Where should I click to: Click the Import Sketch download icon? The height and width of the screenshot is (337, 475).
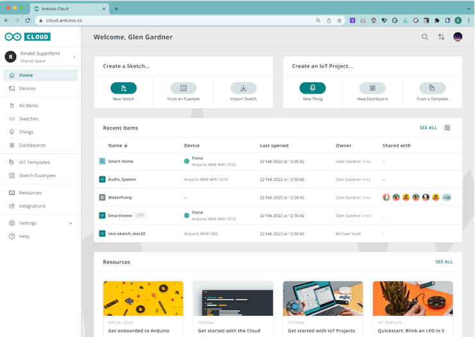(x=243, y=88)
